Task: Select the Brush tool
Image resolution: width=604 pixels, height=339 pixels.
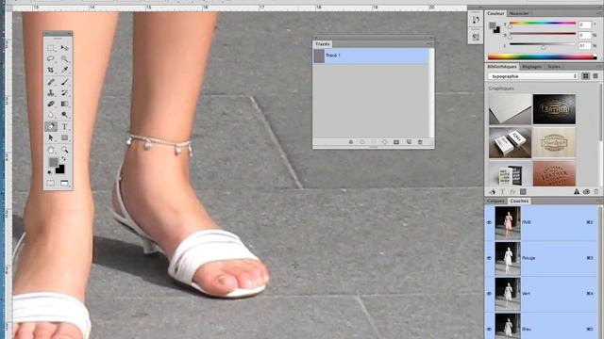Action: pyautogui.click(x=65, y=82)
